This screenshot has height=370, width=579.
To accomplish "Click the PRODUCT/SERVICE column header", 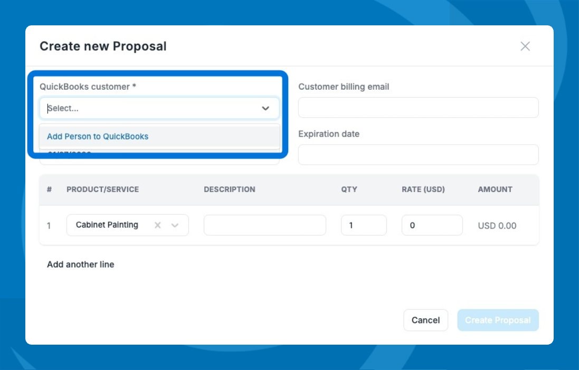I will [x=102, y=189].
